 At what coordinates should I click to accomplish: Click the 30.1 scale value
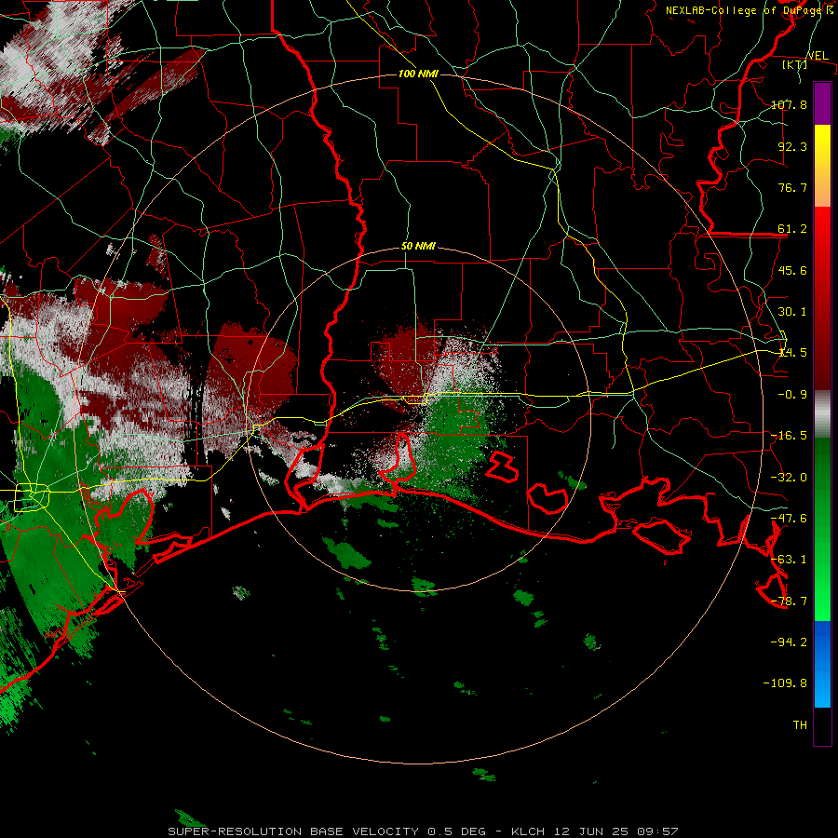(792, 312)
